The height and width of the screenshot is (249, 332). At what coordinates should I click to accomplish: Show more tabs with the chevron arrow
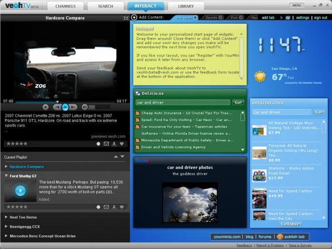[281, 18]
